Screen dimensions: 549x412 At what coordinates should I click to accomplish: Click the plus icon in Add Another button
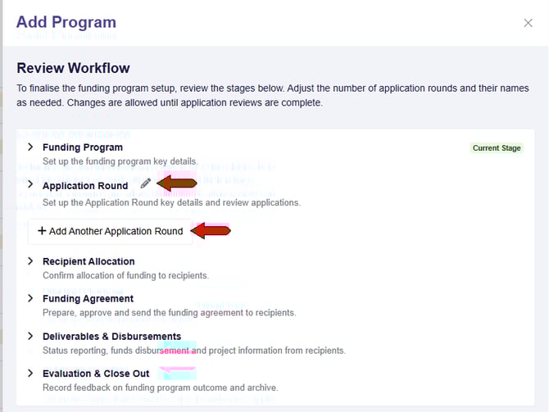click(42, 231)
